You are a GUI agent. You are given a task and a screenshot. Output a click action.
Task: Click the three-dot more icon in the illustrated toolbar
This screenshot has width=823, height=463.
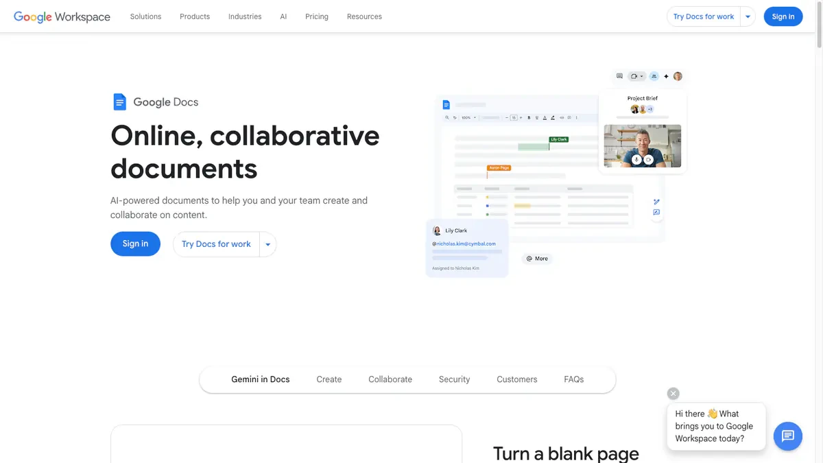(x=576, y=117)
